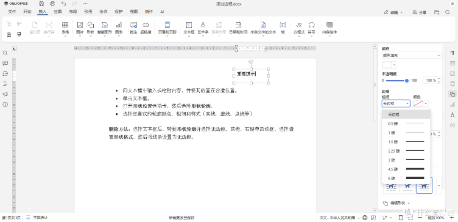Insert 智能图形 SmartArt
Image resolution: width=458 pixels, height=222 pixels.
pyautogui.click(x=105, y=29)
